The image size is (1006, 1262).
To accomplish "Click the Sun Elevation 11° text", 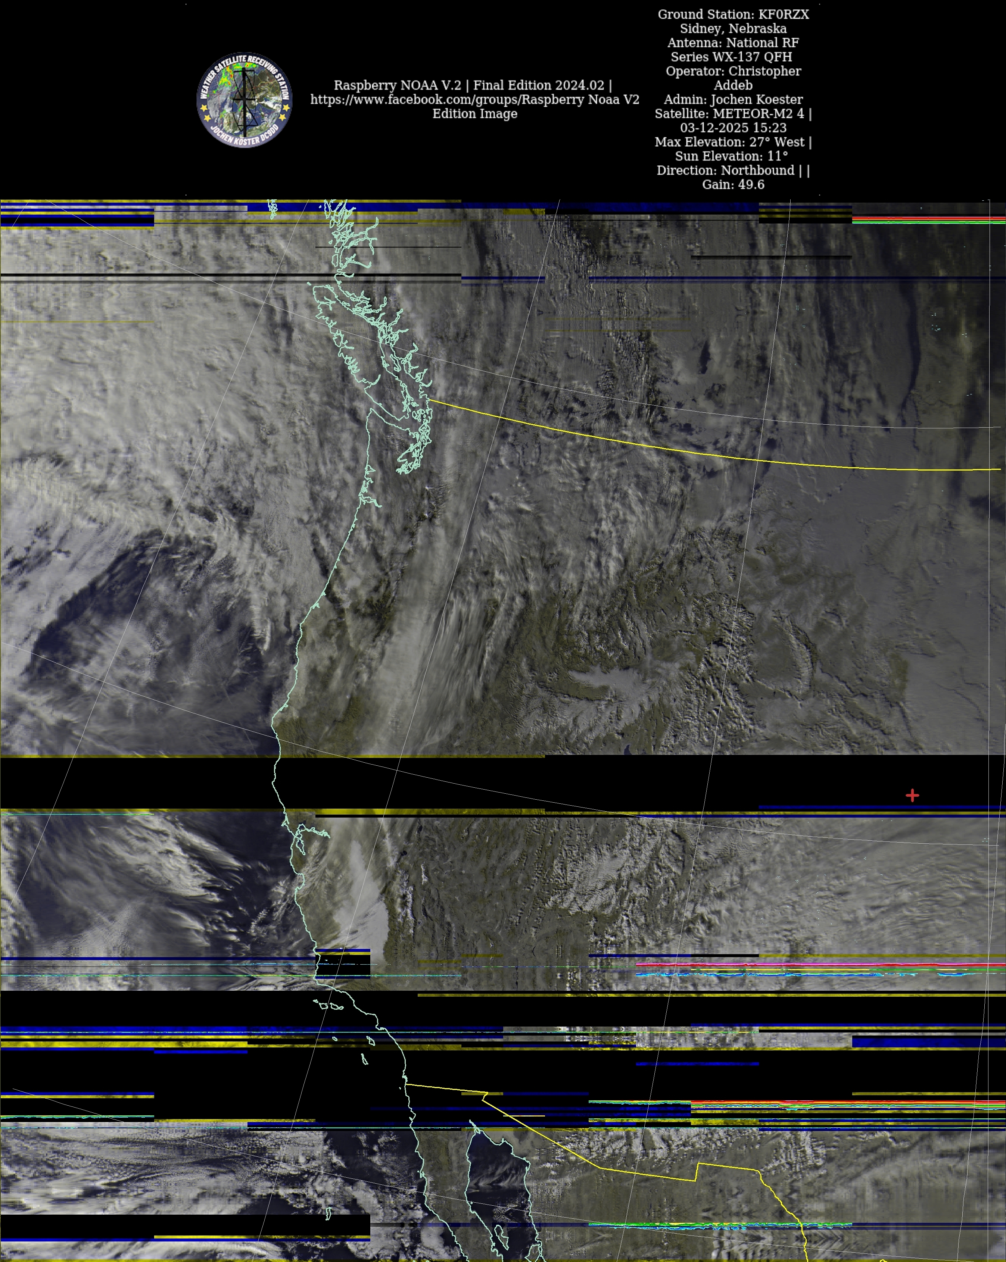I will 731,156.
